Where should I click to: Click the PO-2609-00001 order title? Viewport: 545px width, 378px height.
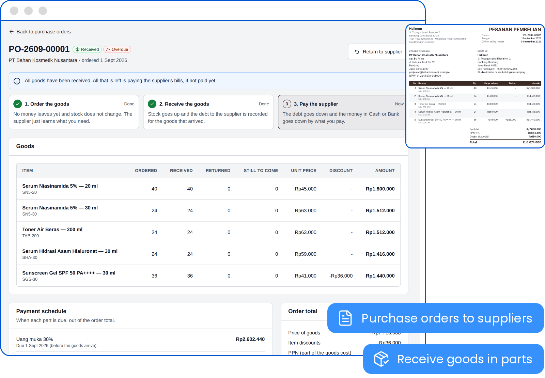39,49
